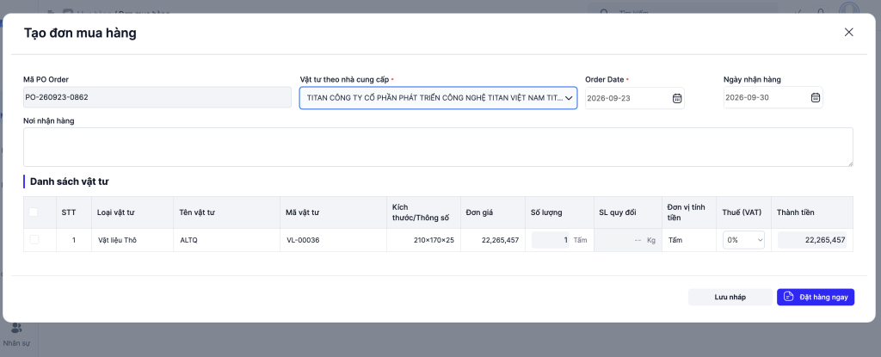Click the Đặt hàng ngay button
This screenshot has height=357, width=881.
click(816, 297)
